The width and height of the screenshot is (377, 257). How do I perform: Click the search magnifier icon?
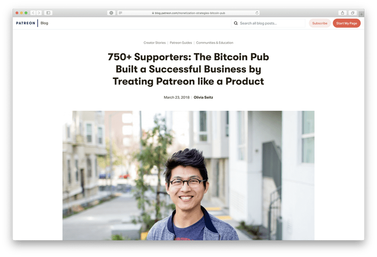(236, 24)
